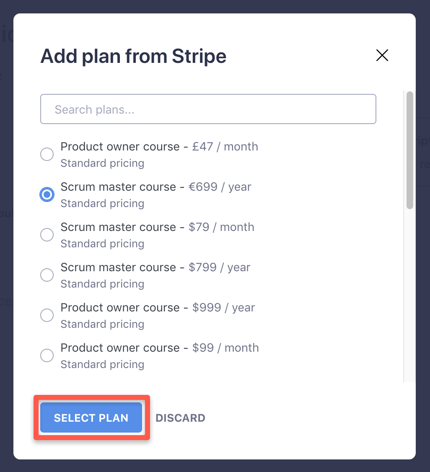Select the Product owner course $99/month plan
Image resolution: width=430 pixels, height=472 pixels.
click(x=47, y=355)
